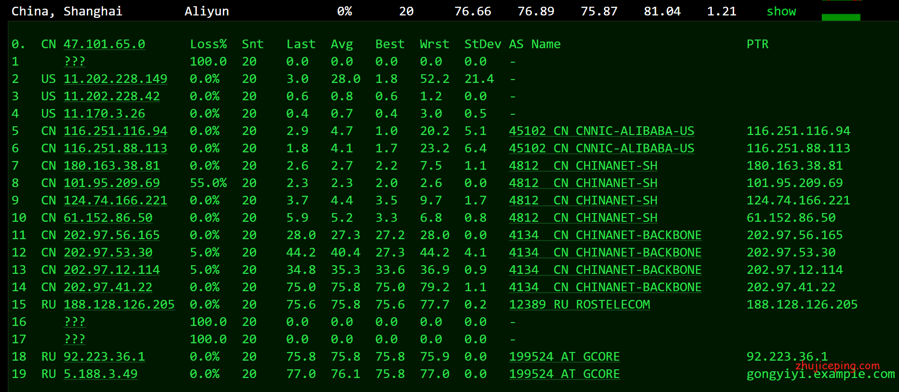The image size is (899, 392).
Task: Click AS 4134 CHINANET-BACKBONE in hop 11
Action: [x=605, y=235]
